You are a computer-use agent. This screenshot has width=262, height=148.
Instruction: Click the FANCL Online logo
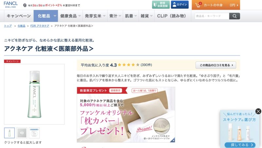pyautogui.click(x=10, y=5)
